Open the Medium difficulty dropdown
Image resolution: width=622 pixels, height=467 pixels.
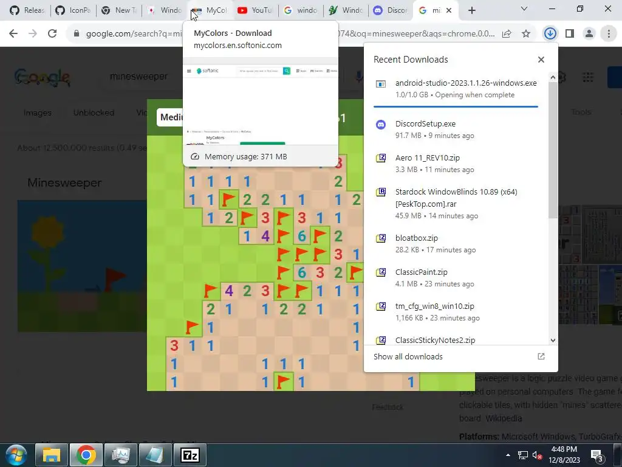(170, 117)
